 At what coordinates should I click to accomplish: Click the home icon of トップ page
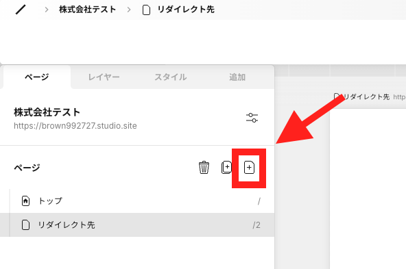click(25, 201)
